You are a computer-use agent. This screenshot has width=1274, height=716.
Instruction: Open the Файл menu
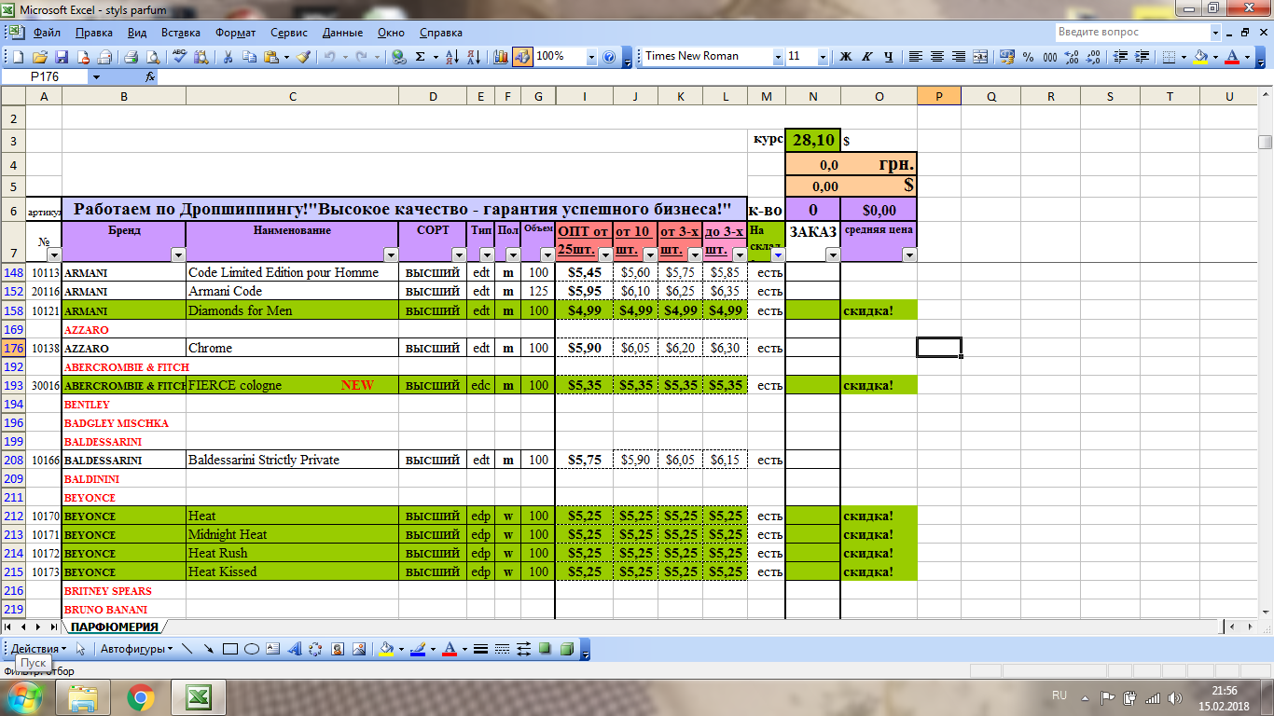(47, 33)
